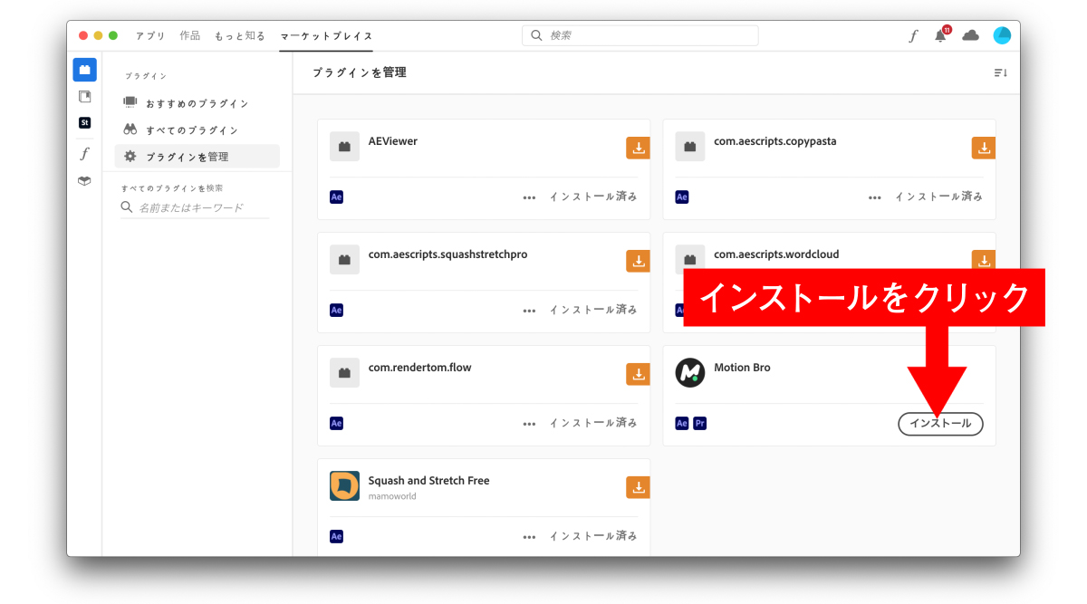Open the second icon in the left rail
The width and height of the screenshot is (1087, 604).
[84, 96]
